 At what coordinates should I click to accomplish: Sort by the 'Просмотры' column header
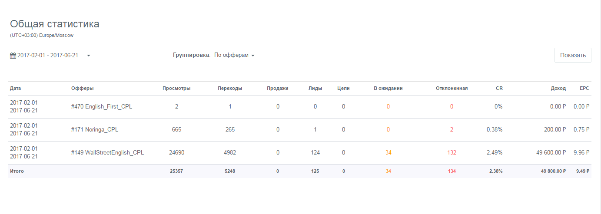pyautogui.click(x=176, y=88)
